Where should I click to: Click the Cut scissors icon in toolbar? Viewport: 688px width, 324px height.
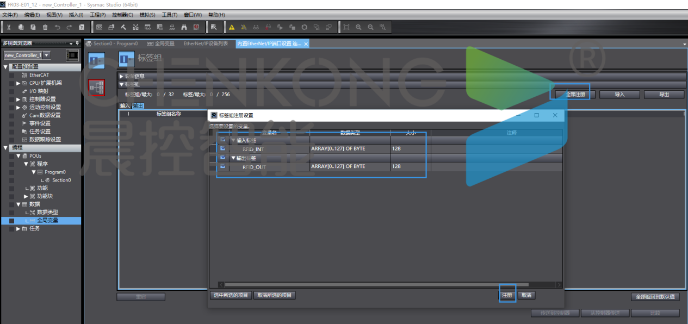click(9, 27)
